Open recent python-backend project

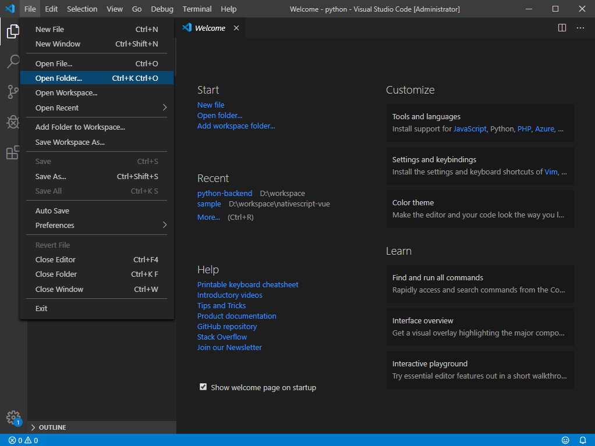(225, 193)
